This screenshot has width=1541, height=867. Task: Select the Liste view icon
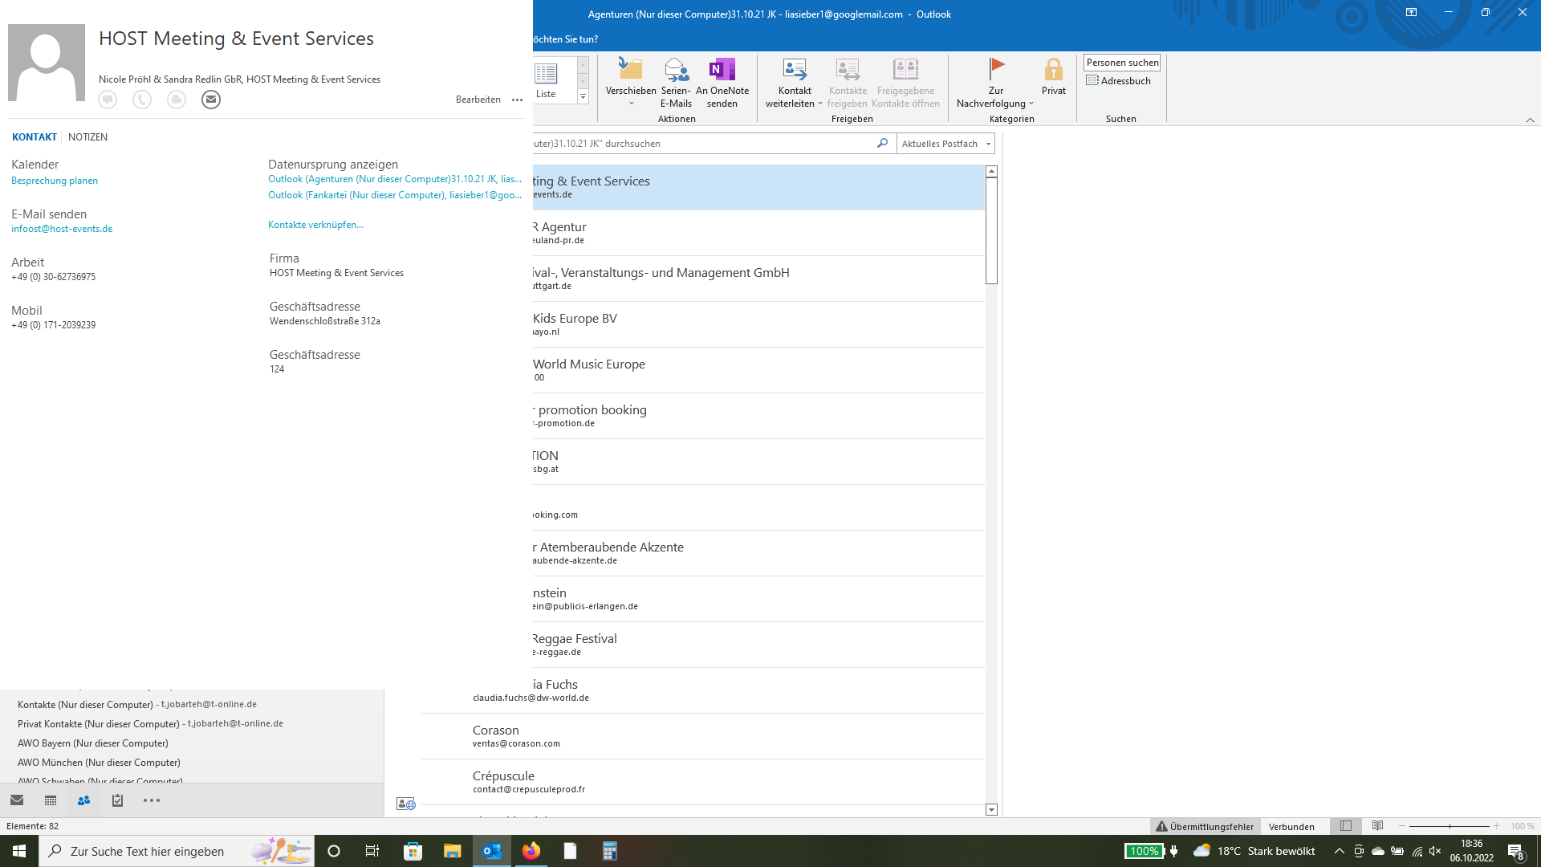point(546,80)
